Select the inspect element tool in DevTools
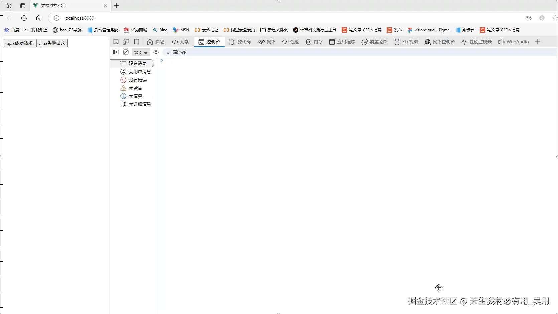This screenshot has height=314, width=558. point(116,42)
